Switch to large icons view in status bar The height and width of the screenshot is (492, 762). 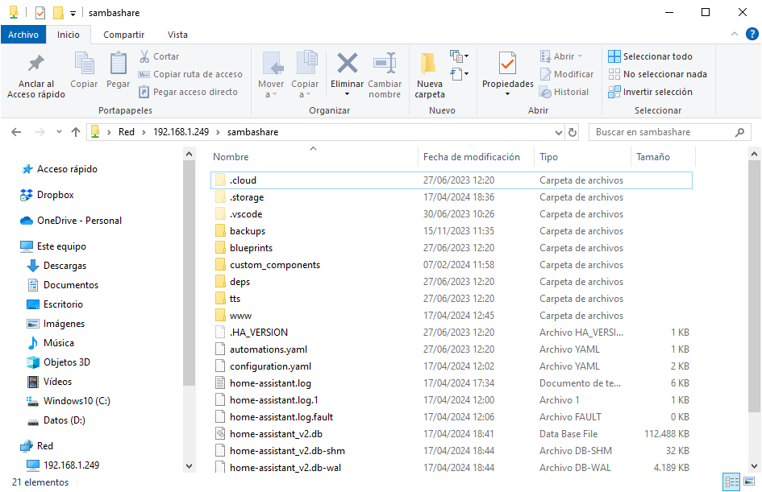[749, 482]
